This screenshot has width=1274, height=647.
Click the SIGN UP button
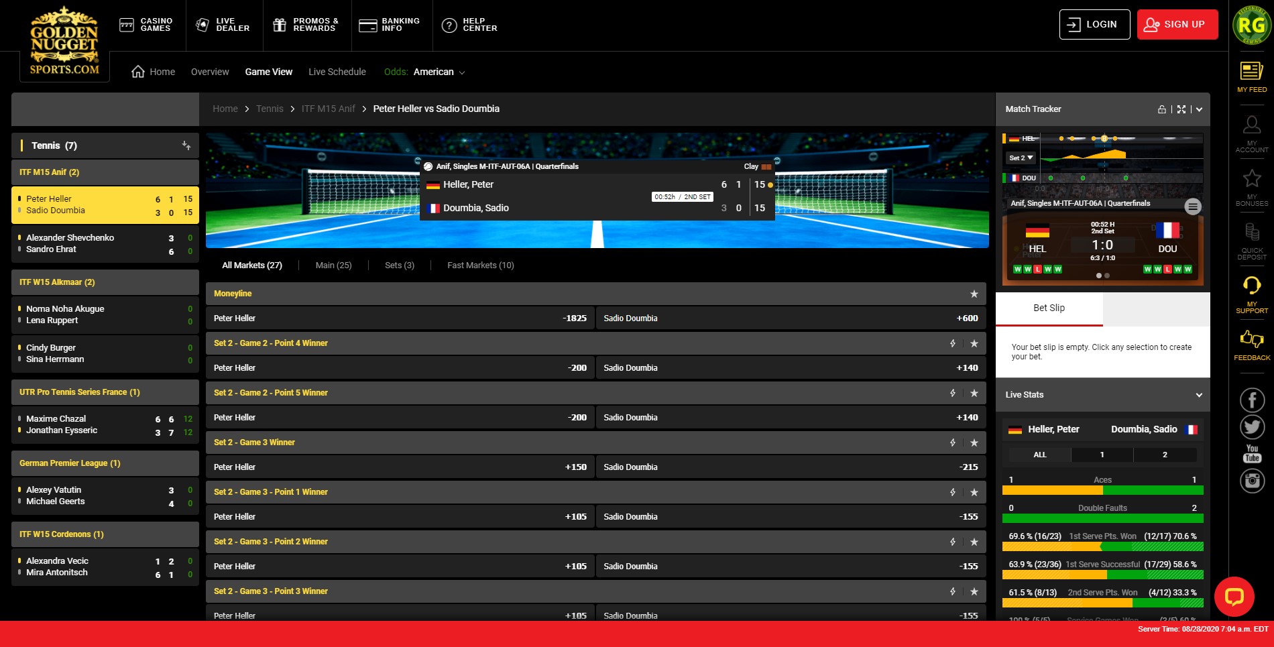(1177, 24)
